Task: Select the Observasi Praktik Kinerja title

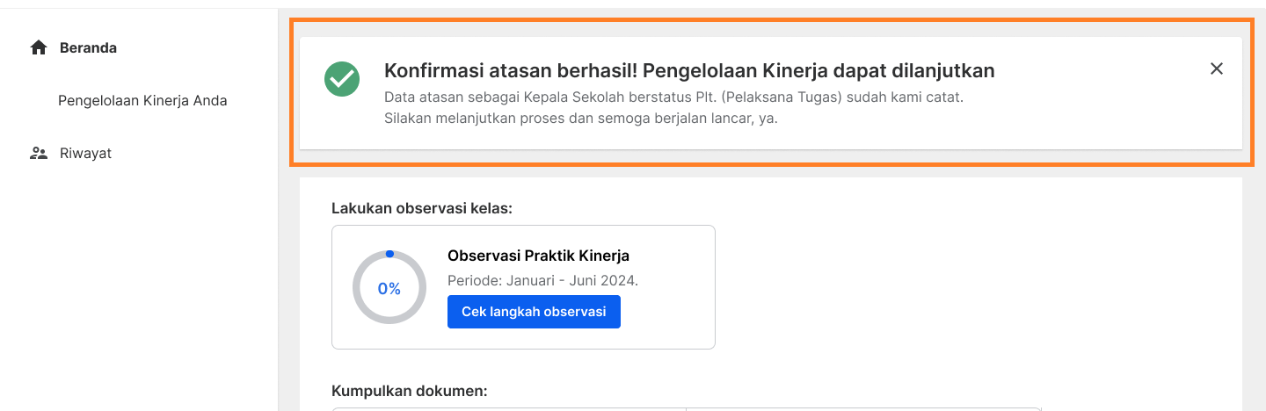Action: [x=538, y=256]
